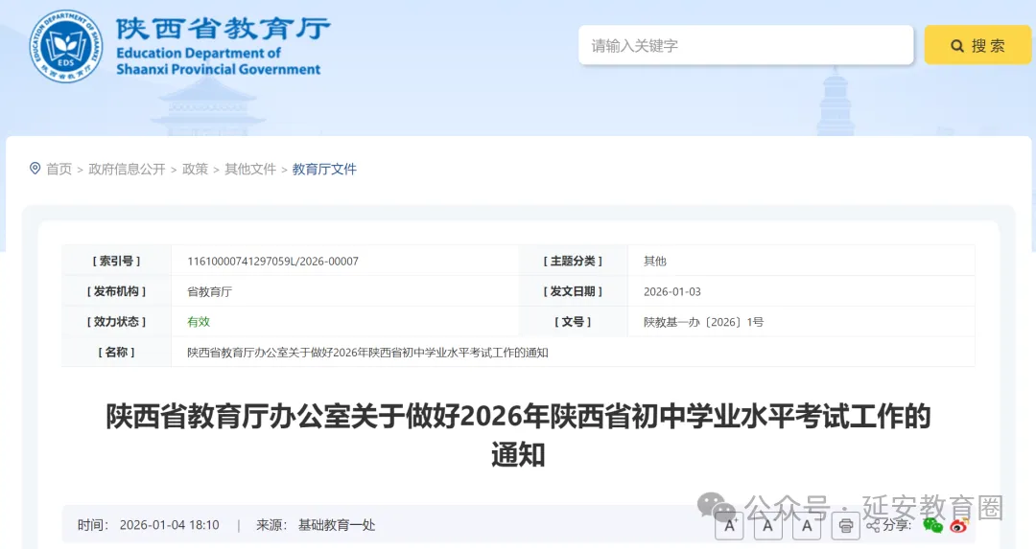Viewport: 1036px width, 549px height.
Task: Click the location pin icon before 首页
Action: [35, 169]
